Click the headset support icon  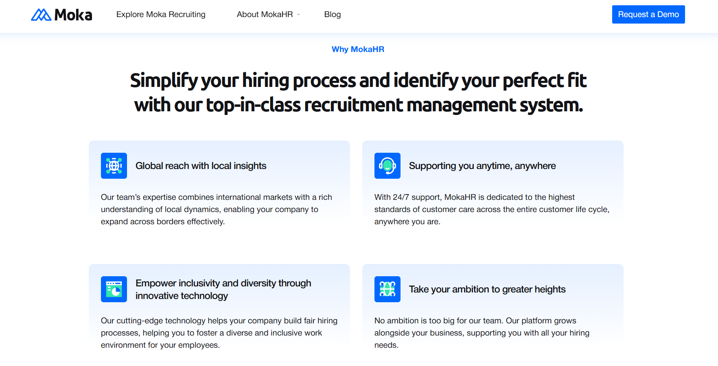pos(387,166)
